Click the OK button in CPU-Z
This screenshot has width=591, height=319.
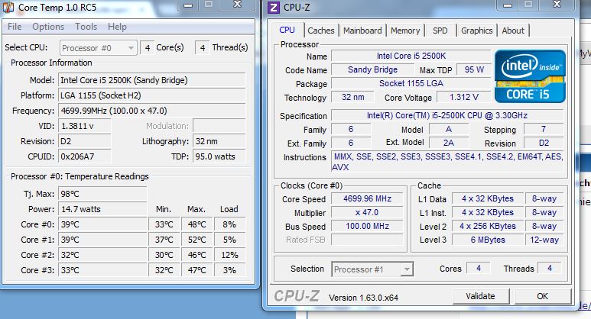pos(542,296)
